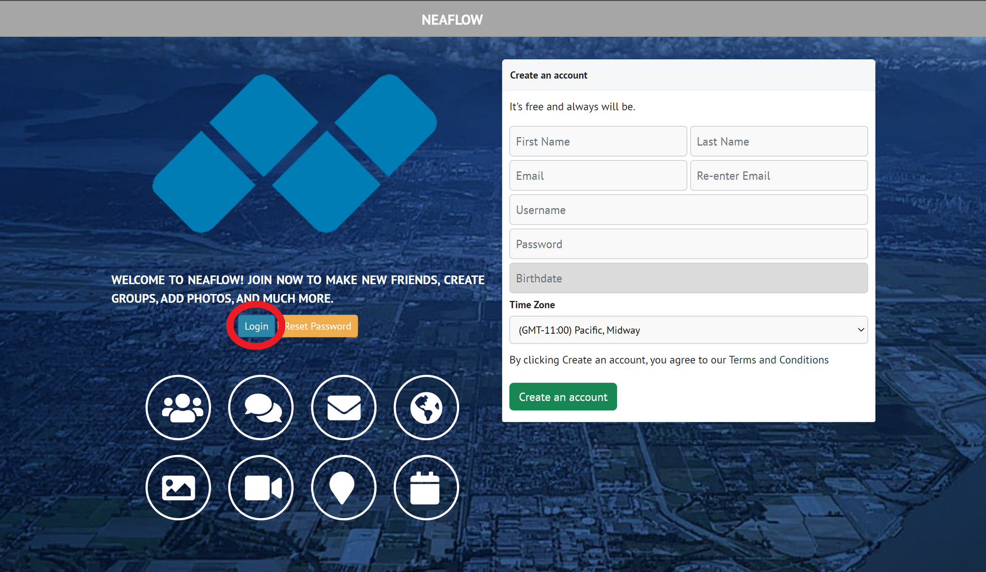
Task: Open the Terms and Conditions link
Action: point(779,360)
